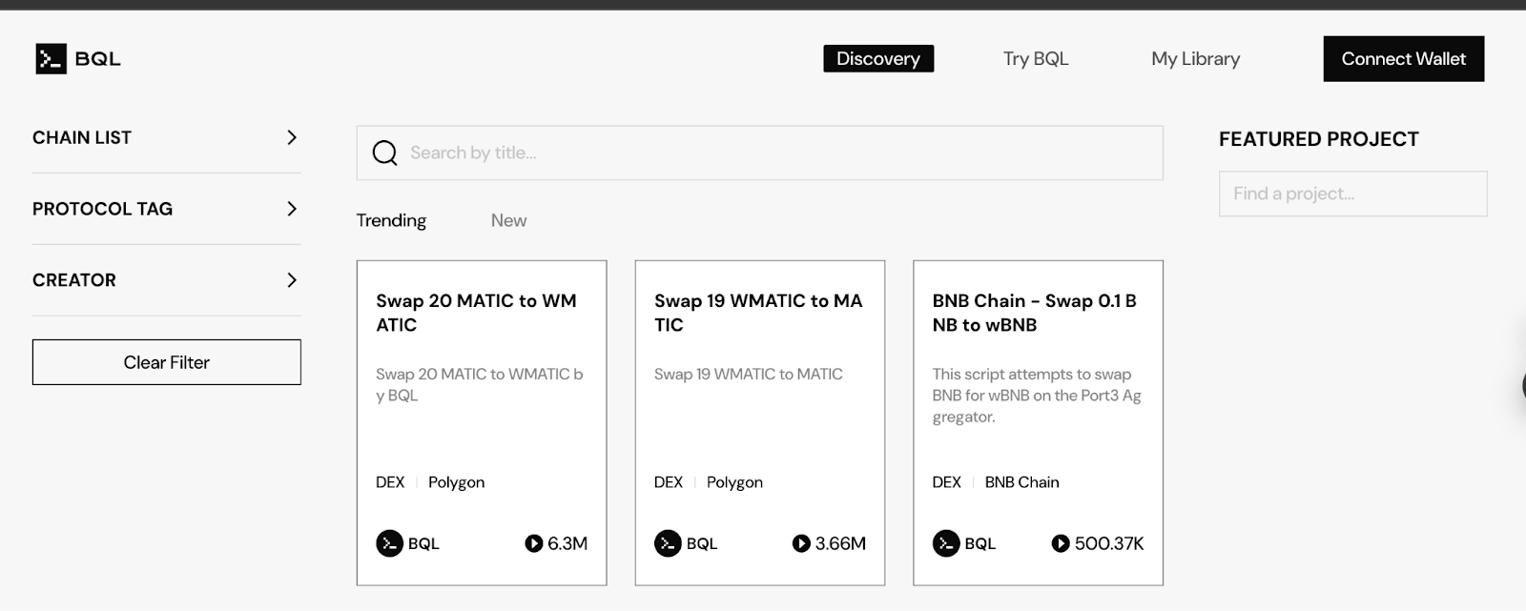Expand the CREATOR chevron

[x=292, y=280]
